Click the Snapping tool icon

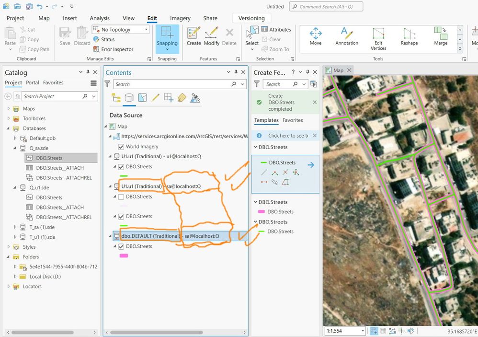(167, 34)
